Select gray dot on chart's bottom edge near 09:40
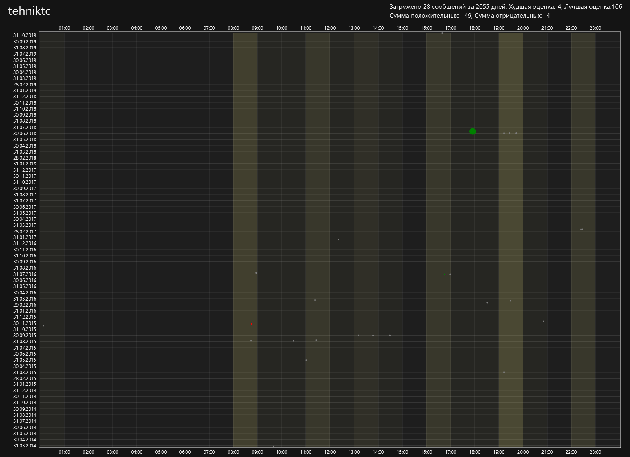 pos(274,446)
